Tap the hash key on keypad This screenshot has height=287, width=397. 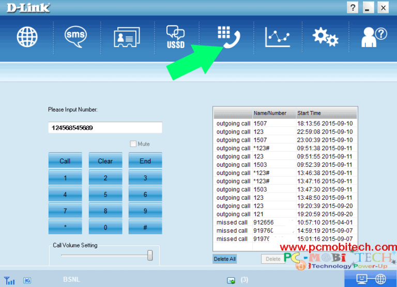pyautogui.click(x=145, y=227)
